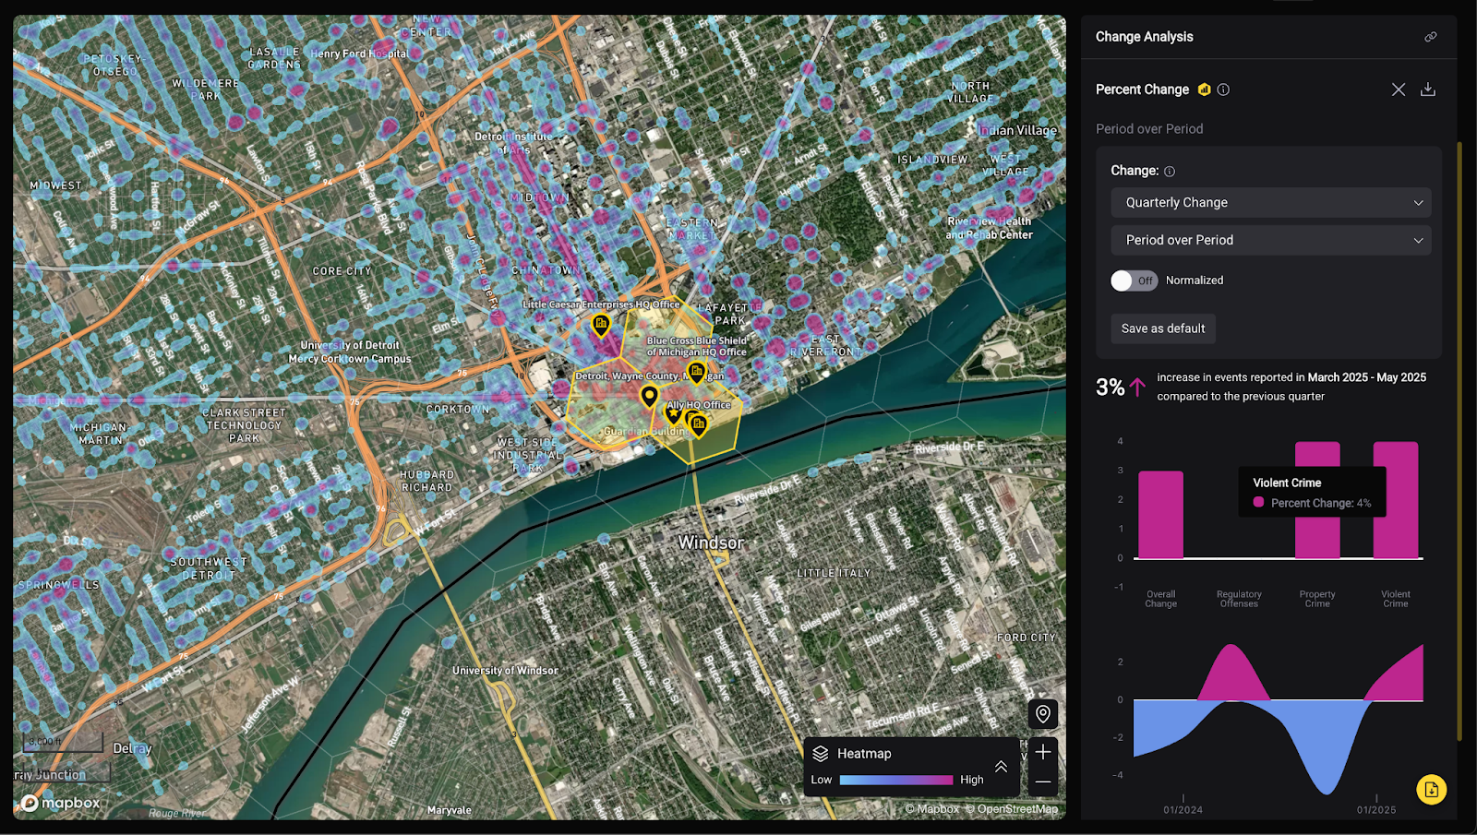
Task: Click the Change Analysis panel title
Action: tap(1145, 37)
